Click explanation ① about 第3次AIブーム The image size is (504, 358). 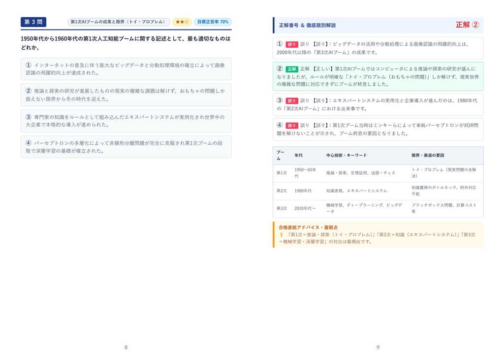(x=378, y=48)
